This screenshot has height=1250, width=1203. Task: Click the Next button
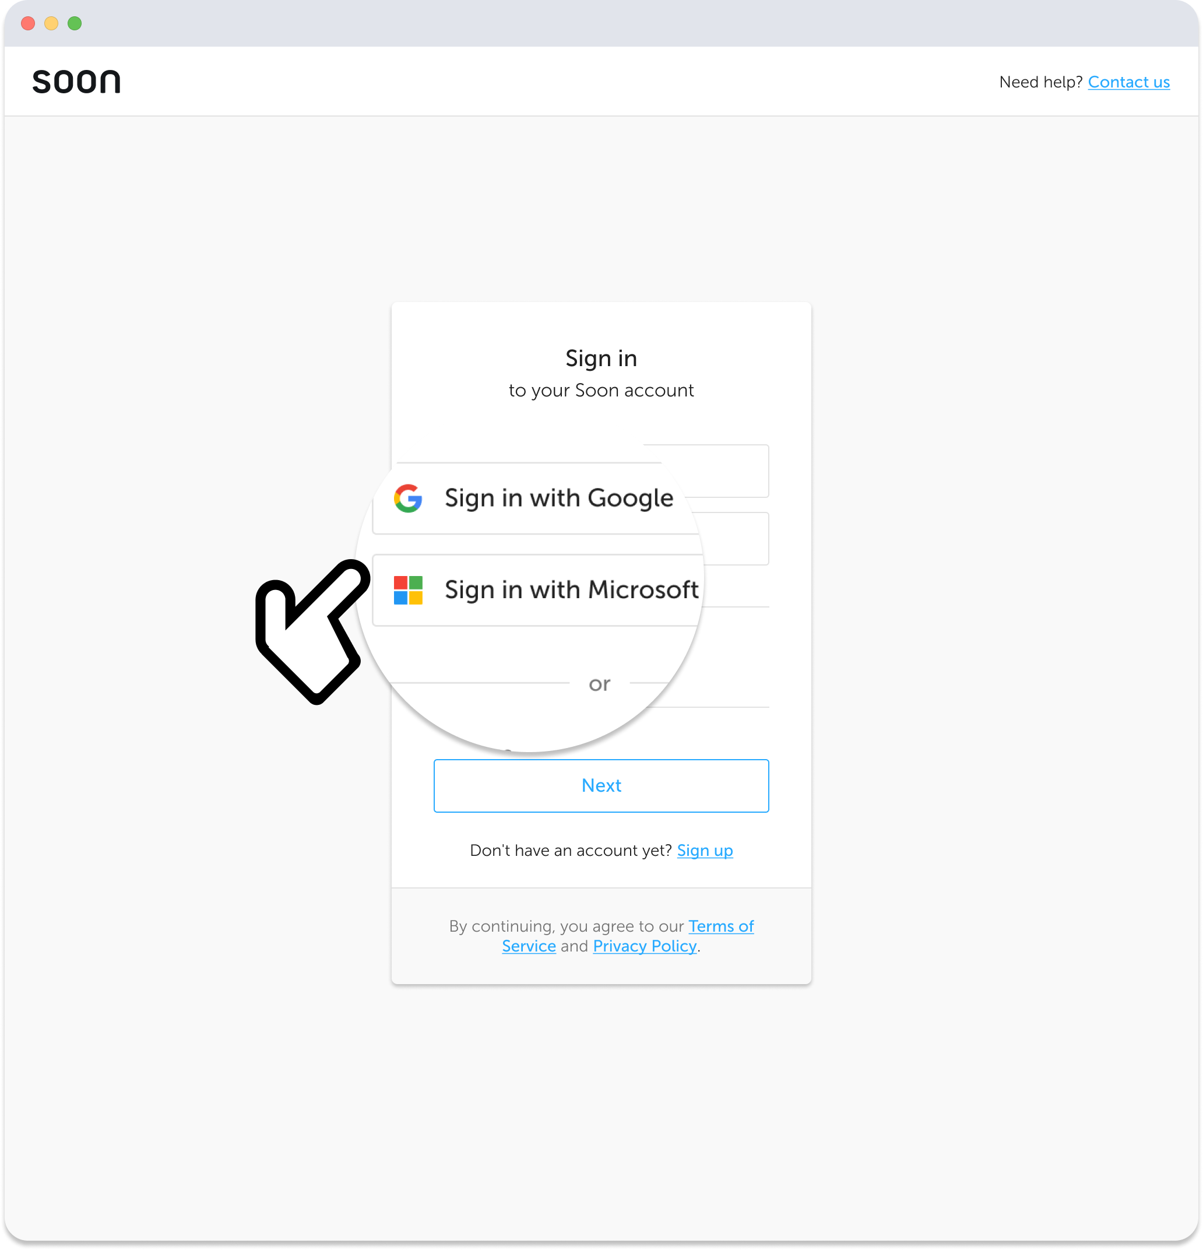pos(601,786)
